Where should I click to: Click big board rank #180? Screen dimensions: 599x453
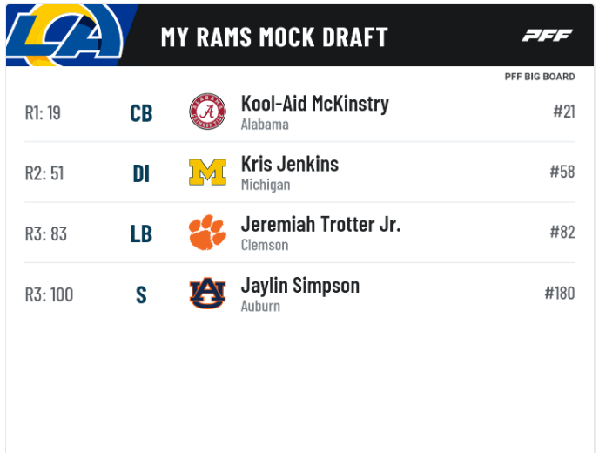point(560,293)
